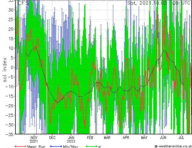Click the 'MAR' x-axis label
Image resolution: width=192 pixels, height=148 pixels.
tap(107, 138)
